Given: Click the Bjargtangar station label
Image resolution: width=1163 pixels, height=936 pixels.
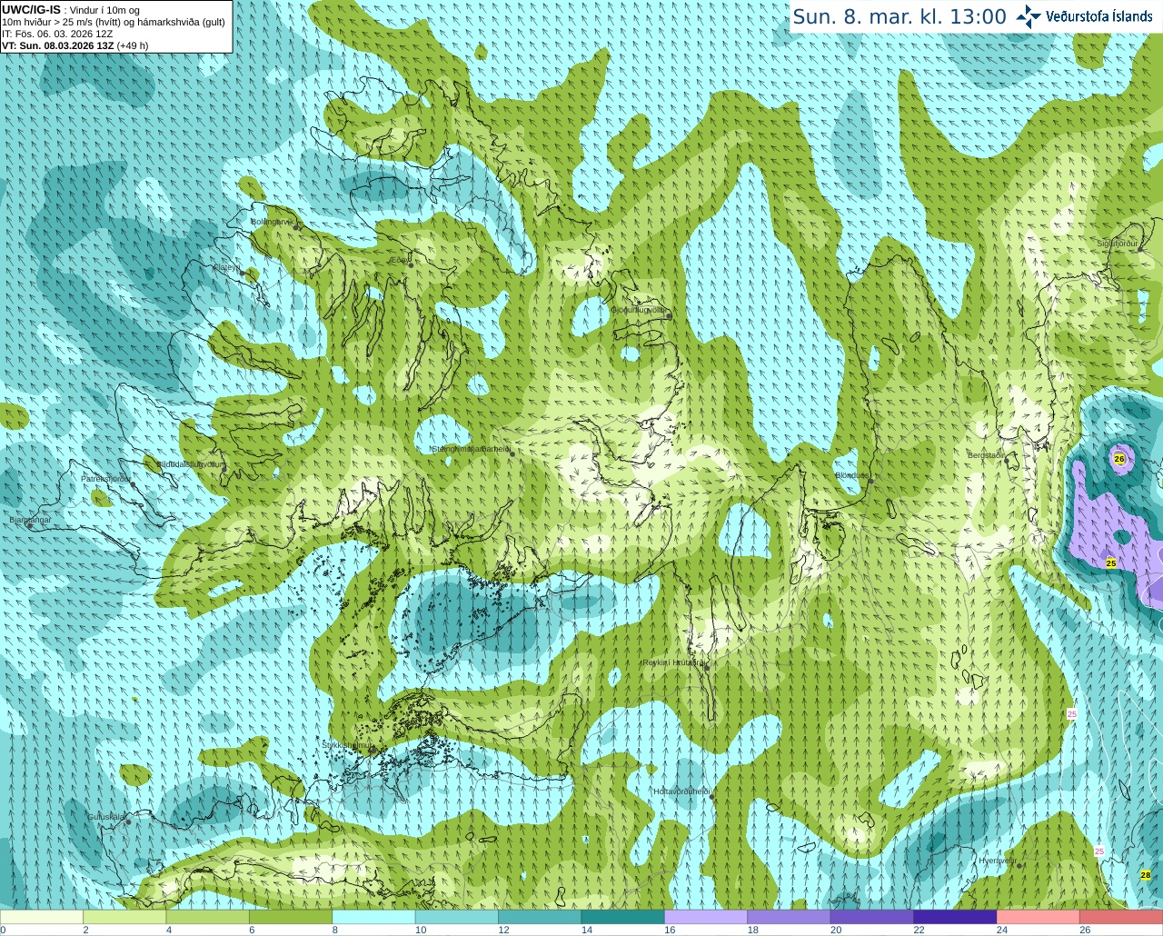Looking at the screenshot, I should (x=31, y=520).
